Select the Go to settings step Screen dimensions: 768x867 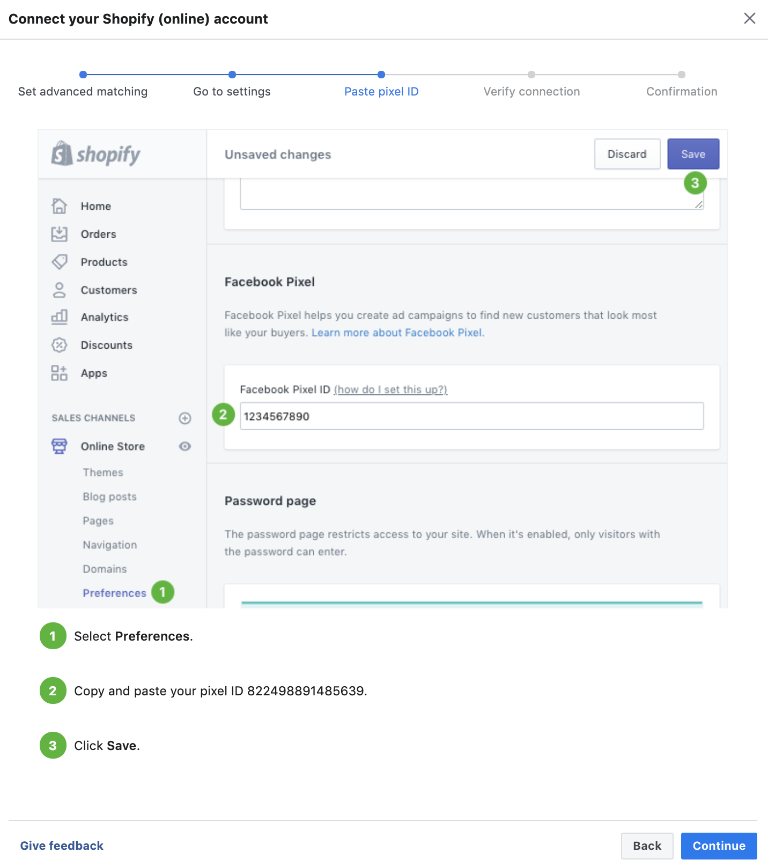(232, 92)
